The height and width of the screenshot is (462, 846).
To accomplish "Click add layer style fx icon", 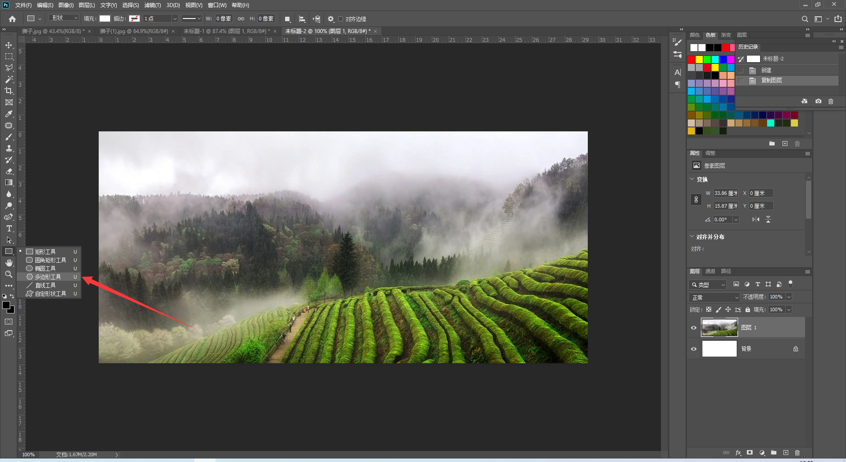I will 738,453.
